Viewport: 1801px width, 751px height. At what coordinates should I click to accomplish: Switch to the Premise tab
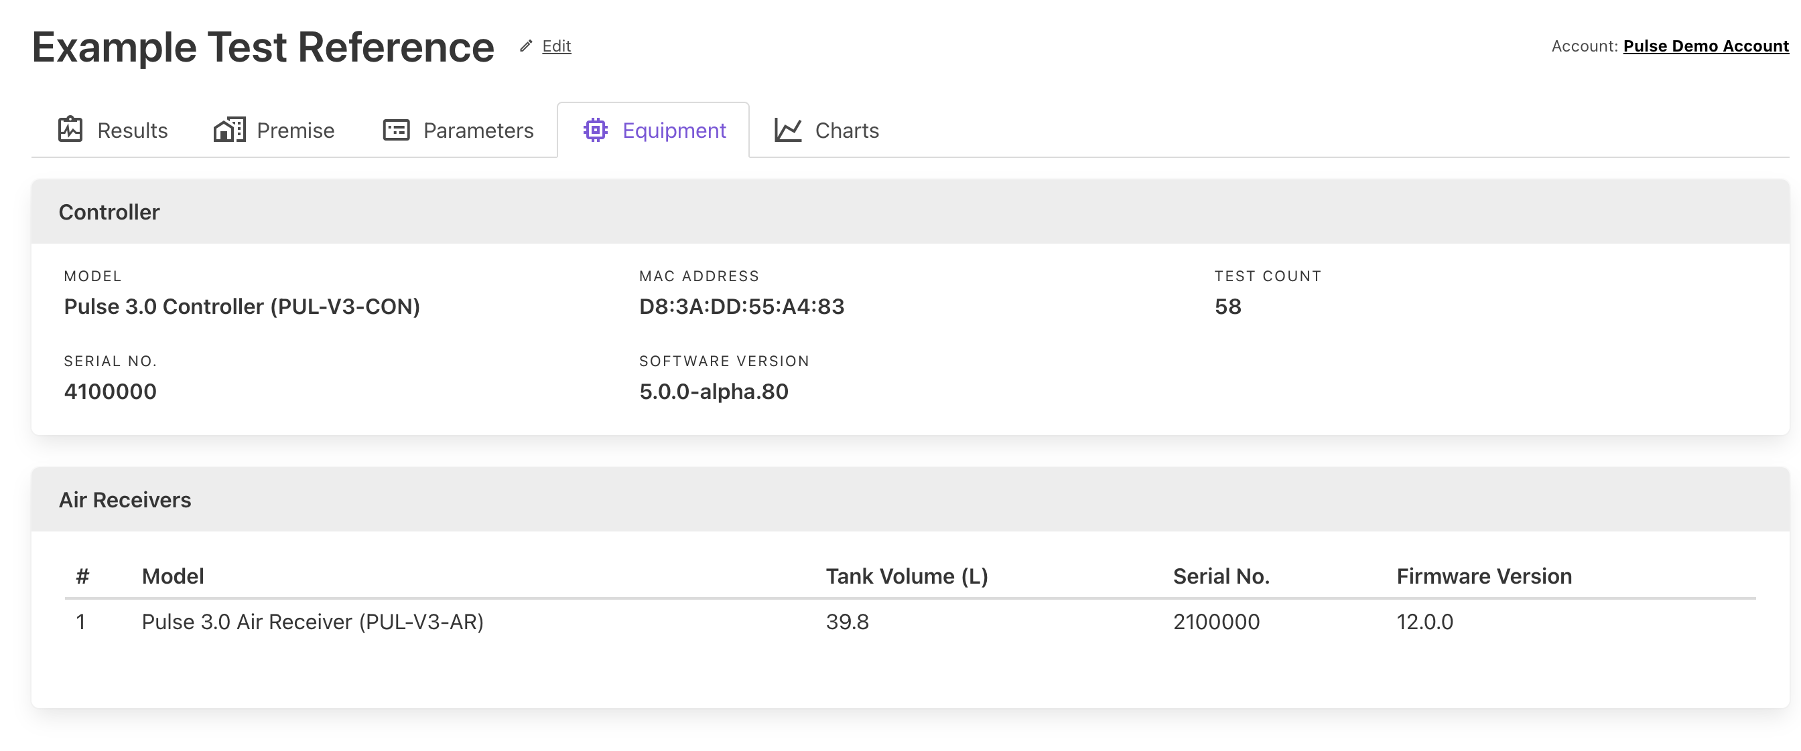[x=295, y=131]
